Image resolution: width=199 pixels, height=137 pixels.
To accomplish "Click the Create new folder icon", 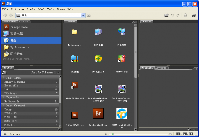I will [166, 15].
